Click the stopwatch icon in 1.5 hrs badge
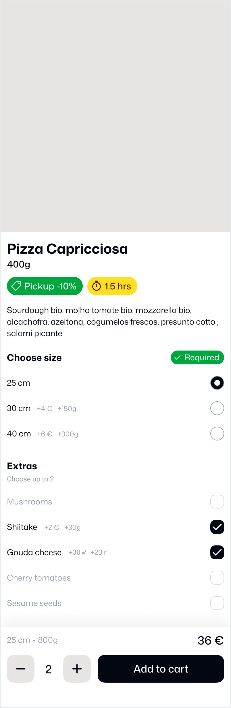 pyautogui.click(x=97, y=286)
